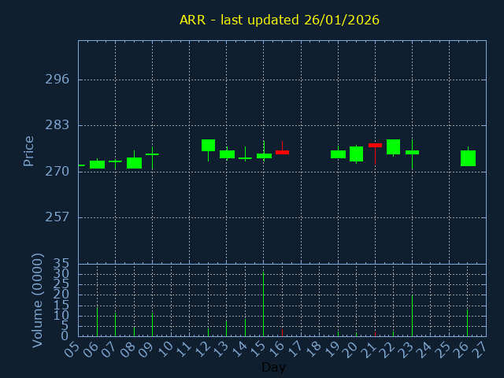Click the green candlestick for day 19
This screenshot has height=378, width=504.
(x=338, y=154)
